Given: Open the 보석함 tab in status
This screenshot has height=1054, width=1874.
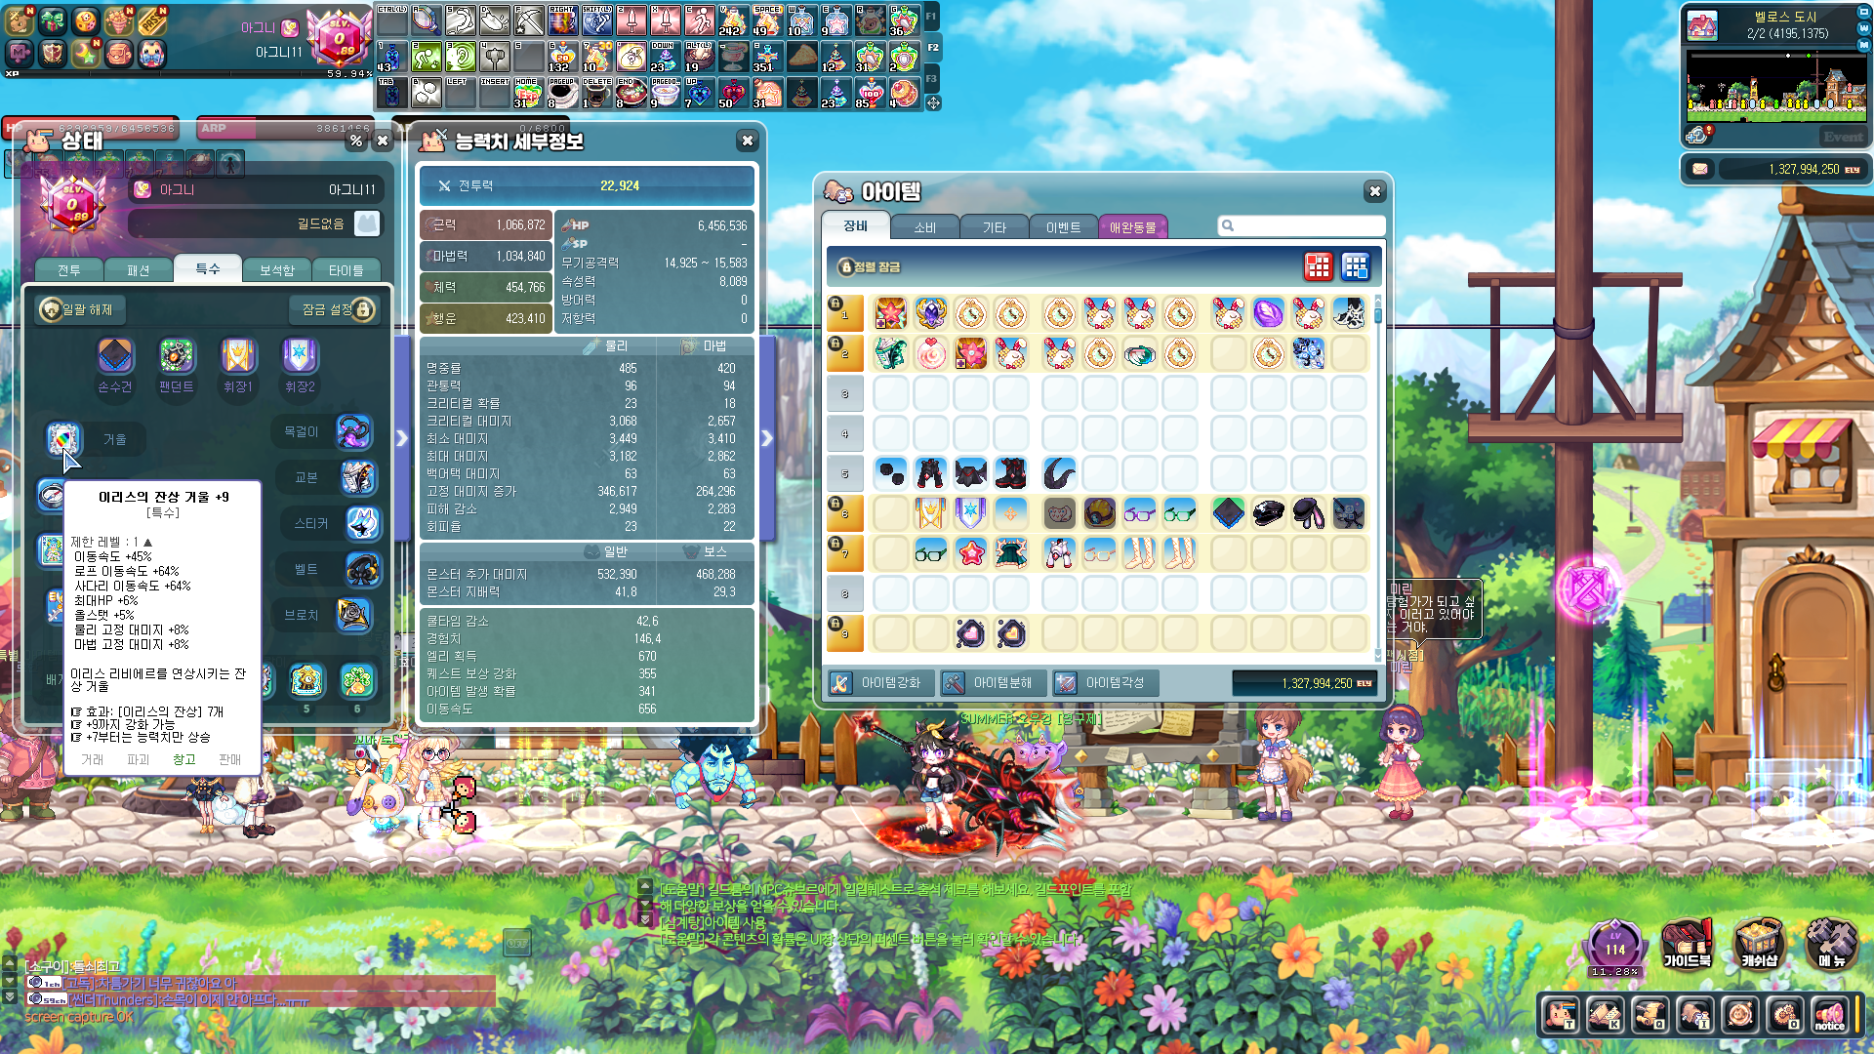Looking at the screenshot, I should (x=276, y=270).
